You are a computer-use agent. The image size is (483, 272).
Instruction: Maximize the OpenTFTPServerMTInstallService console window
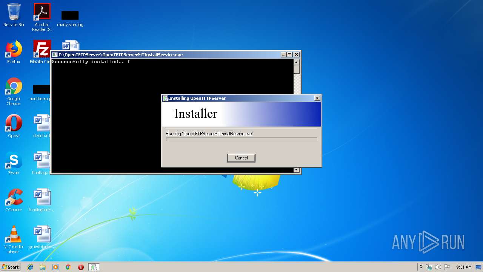(290, 55)
